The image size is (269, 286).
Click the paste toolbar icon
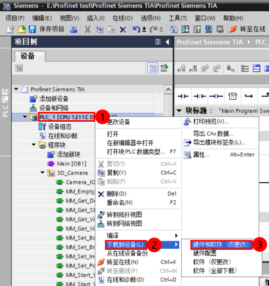click(x=111, y=29)
